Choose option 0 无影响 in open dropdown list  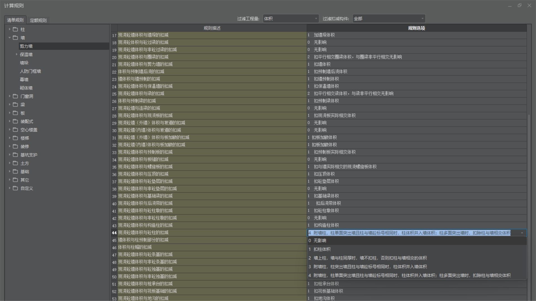(x=417, y=241)
